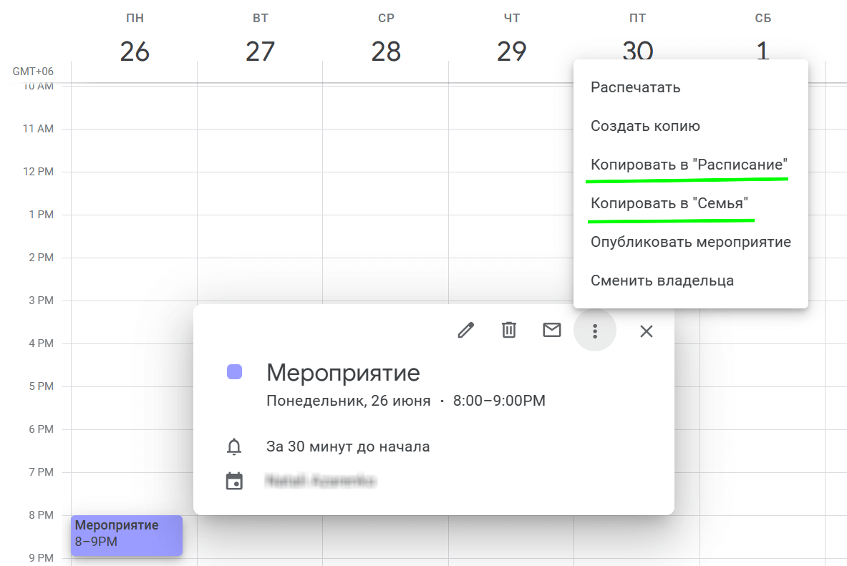The height and width of the screenshot is (566, 847).
Task: Click the 12 PM time label
Action: (39, 172)
